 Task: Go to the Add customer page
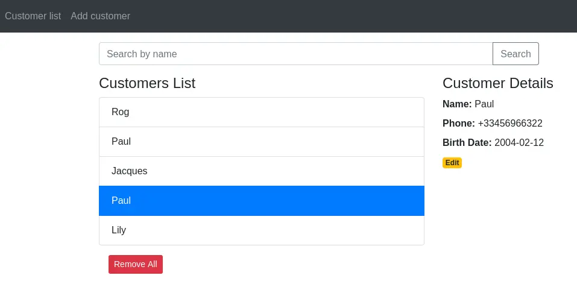100,16
